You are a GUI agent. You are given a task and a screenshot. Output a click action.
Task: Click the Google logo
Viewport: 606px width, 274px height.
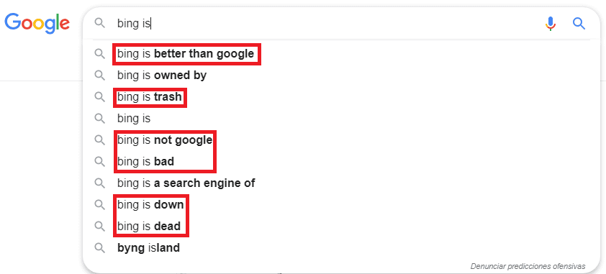click(37, 23)
